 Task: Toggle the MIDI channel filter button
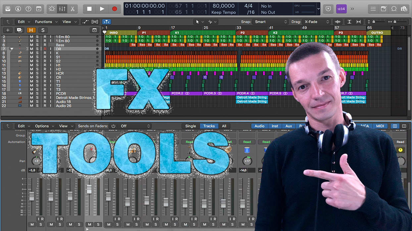(380, 126)
